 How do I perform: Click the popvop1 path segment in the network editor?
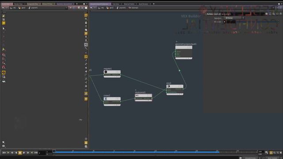pos(134,8)
